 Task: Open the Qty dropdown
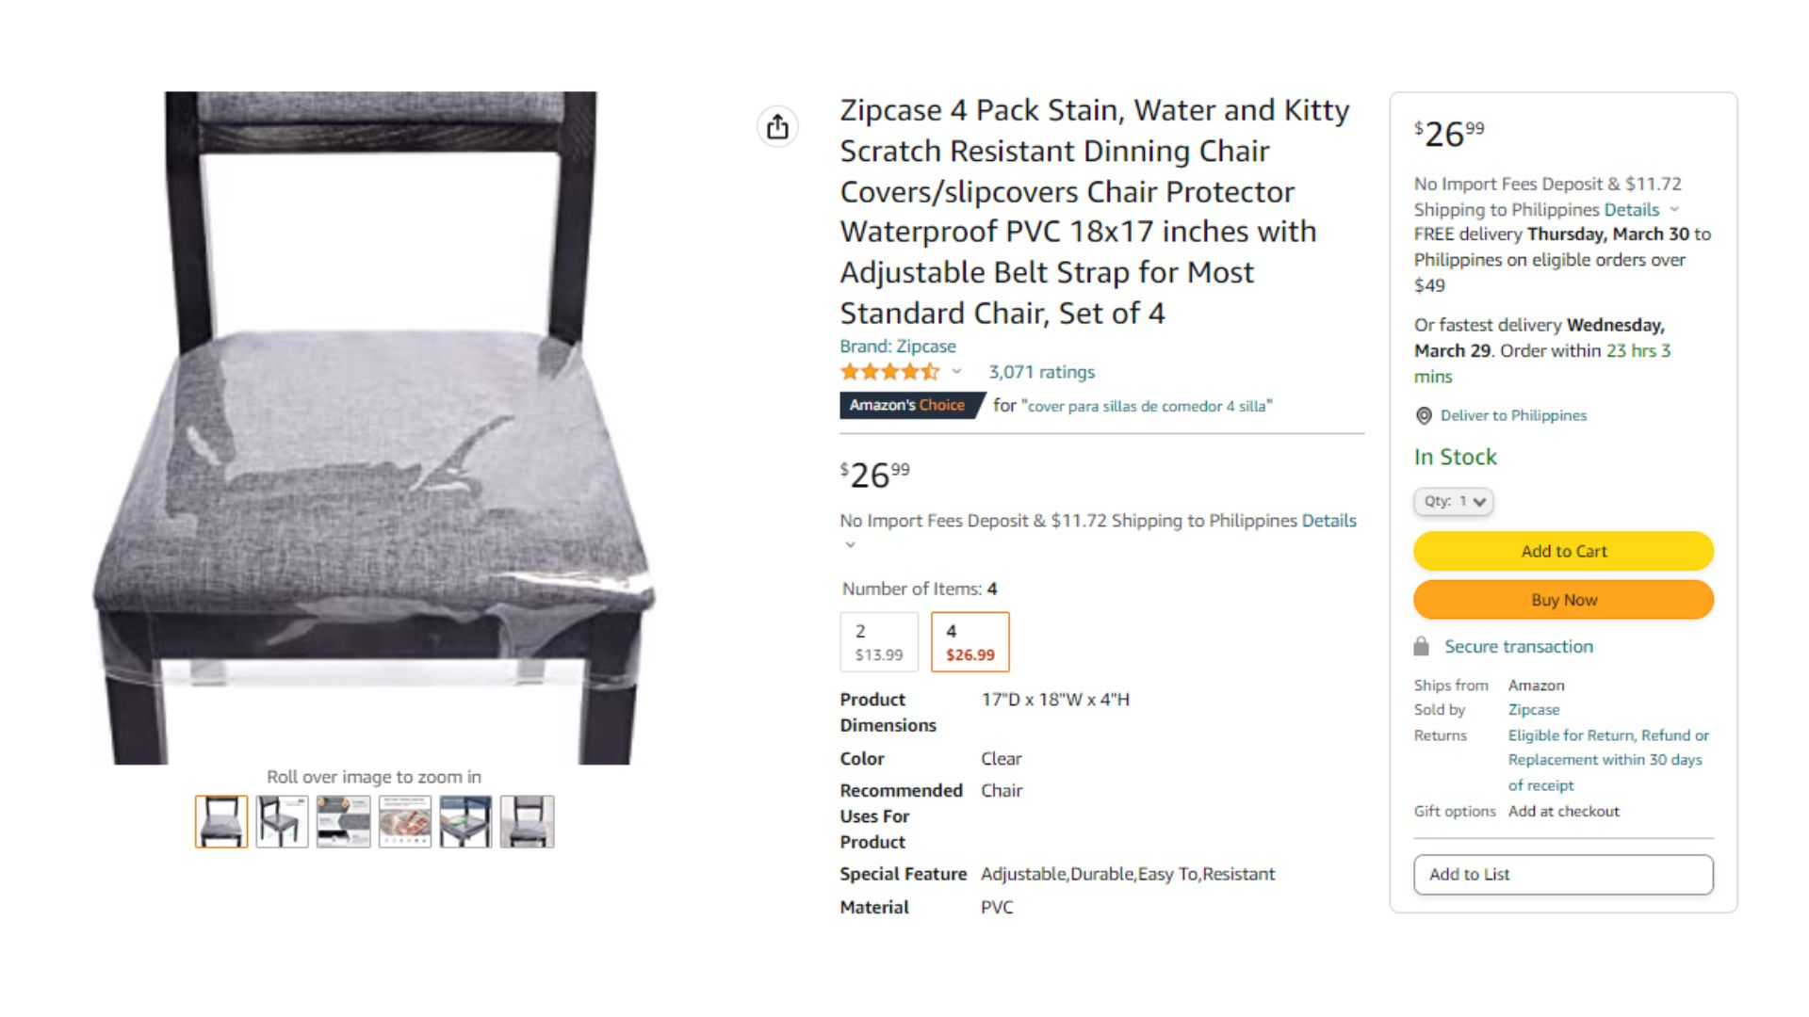tap(1454, 501)
